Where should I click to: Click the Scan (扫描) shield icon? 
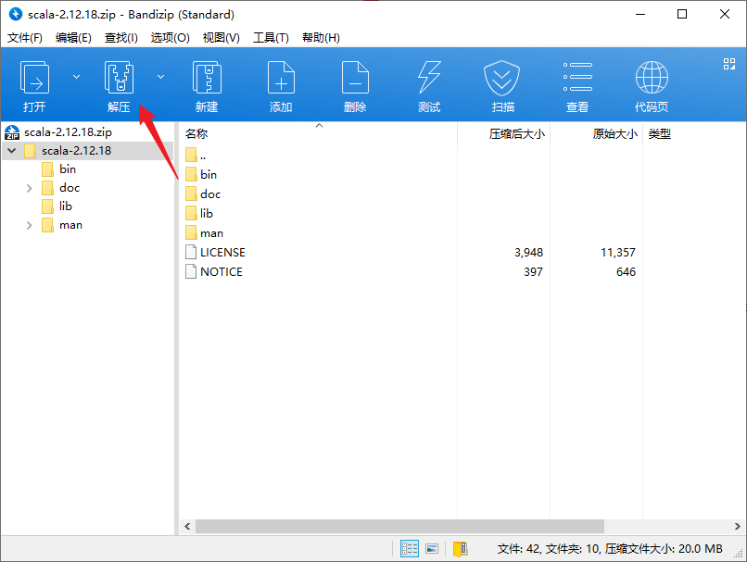tap(503, 86)
